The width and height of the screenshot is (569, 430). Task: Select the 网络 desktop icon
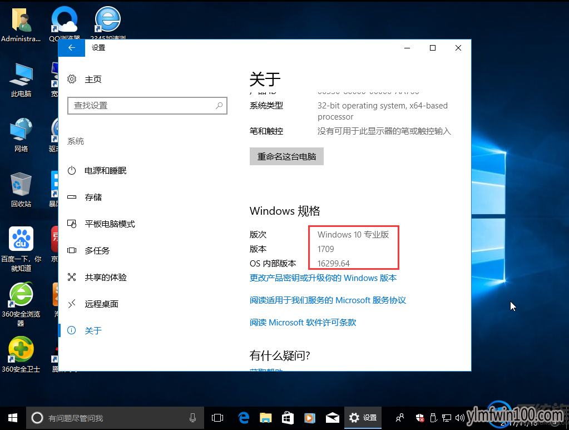point(21,135)
